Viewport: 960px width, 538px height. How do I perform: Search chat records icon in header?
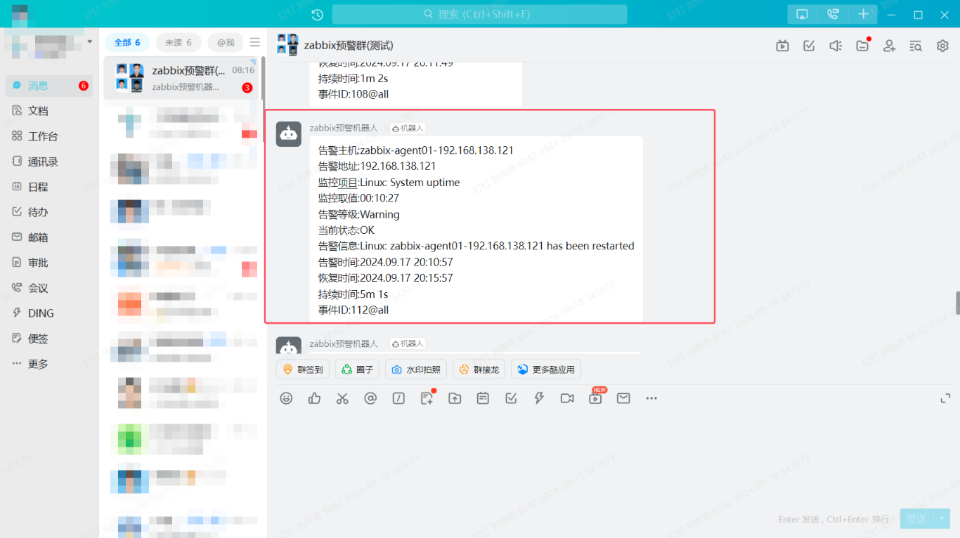click(x=916, y=46)
